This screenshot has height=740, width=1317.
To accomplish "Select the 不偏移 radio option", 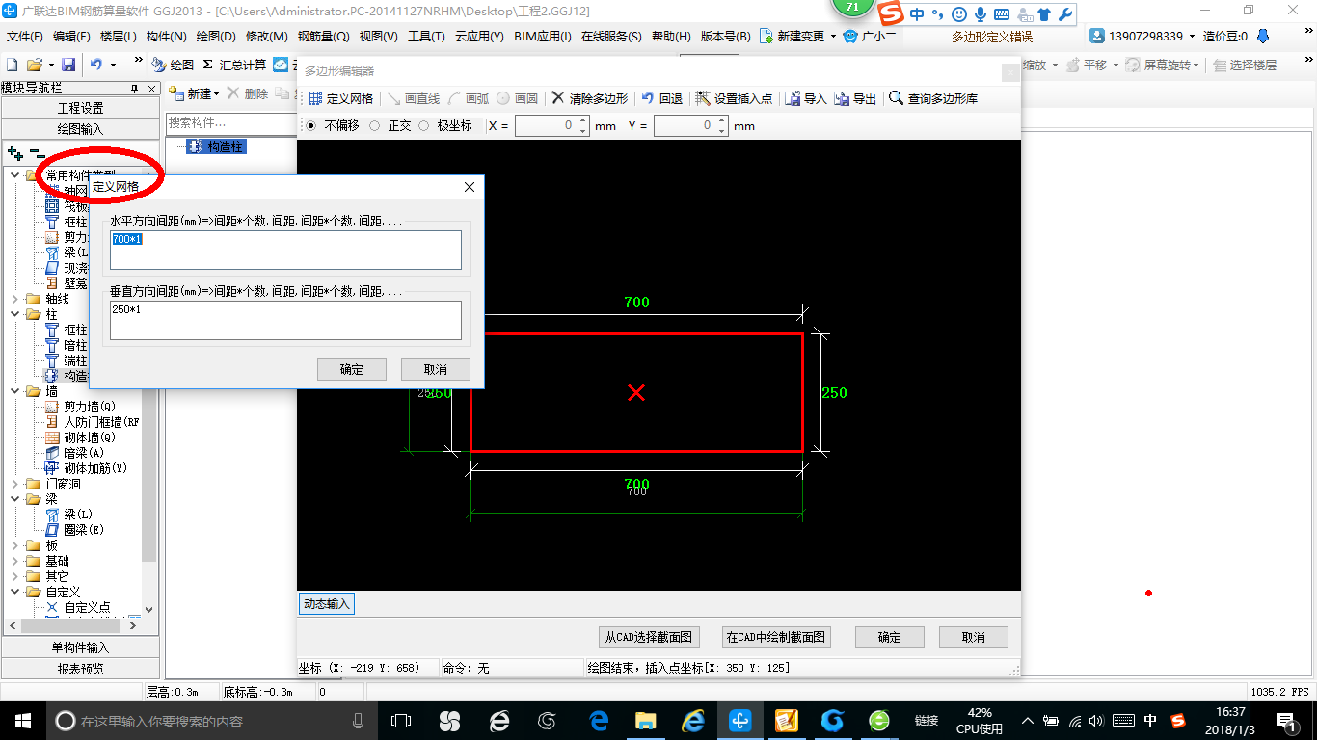I will coord(310,125).
